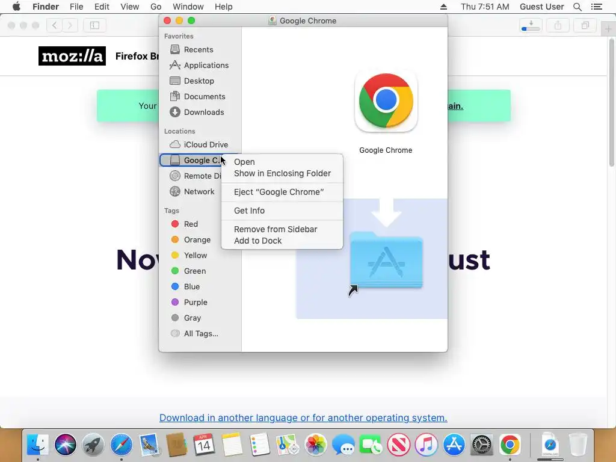Viewport: 616px width, 462px height.
Task: Show All Tags in sidebar
Action: coord(195,333)
